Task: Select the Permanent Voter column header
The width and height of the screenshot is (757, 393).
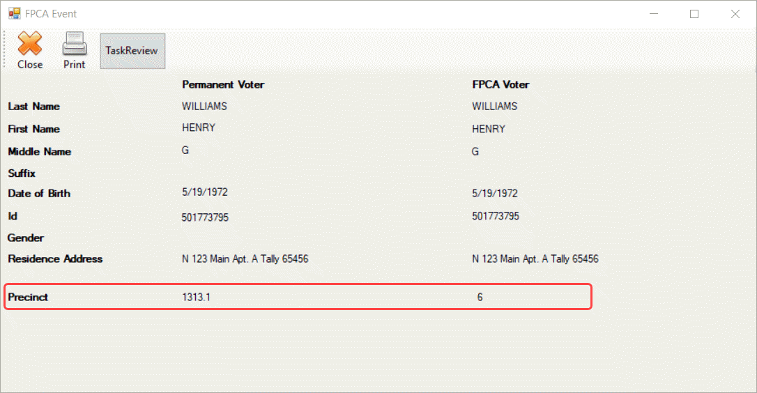Action: [223, 84]
